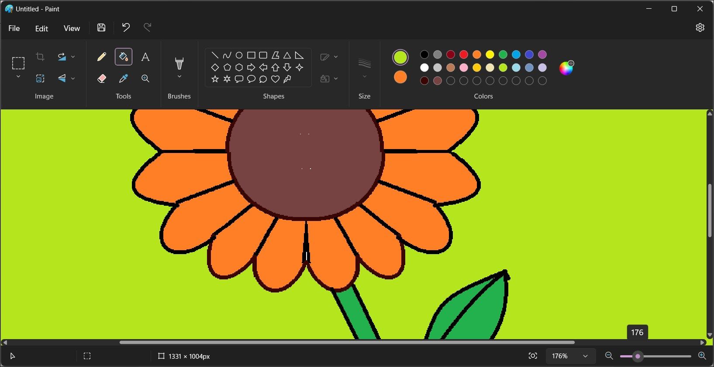714x367 pixels.
Task: Pick the Text tool
Action: tap(145, 57)
